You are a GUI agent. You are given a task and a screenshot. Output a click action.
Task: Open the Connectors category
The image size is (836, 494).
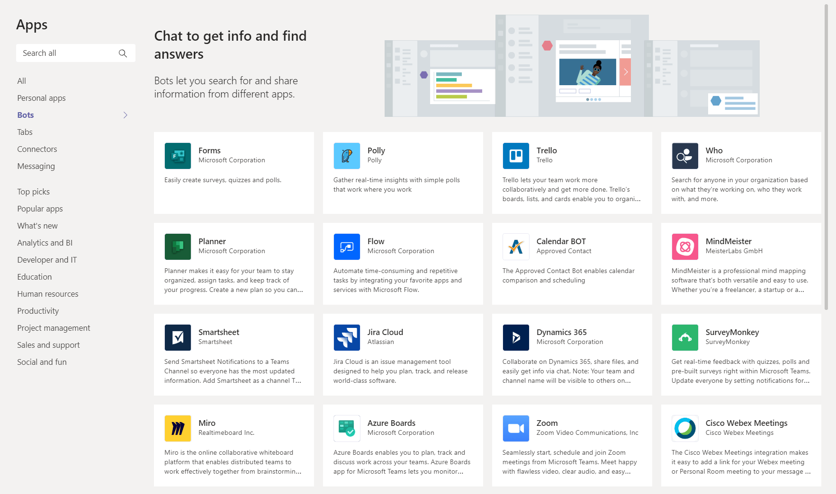click(x=37, y=149)
